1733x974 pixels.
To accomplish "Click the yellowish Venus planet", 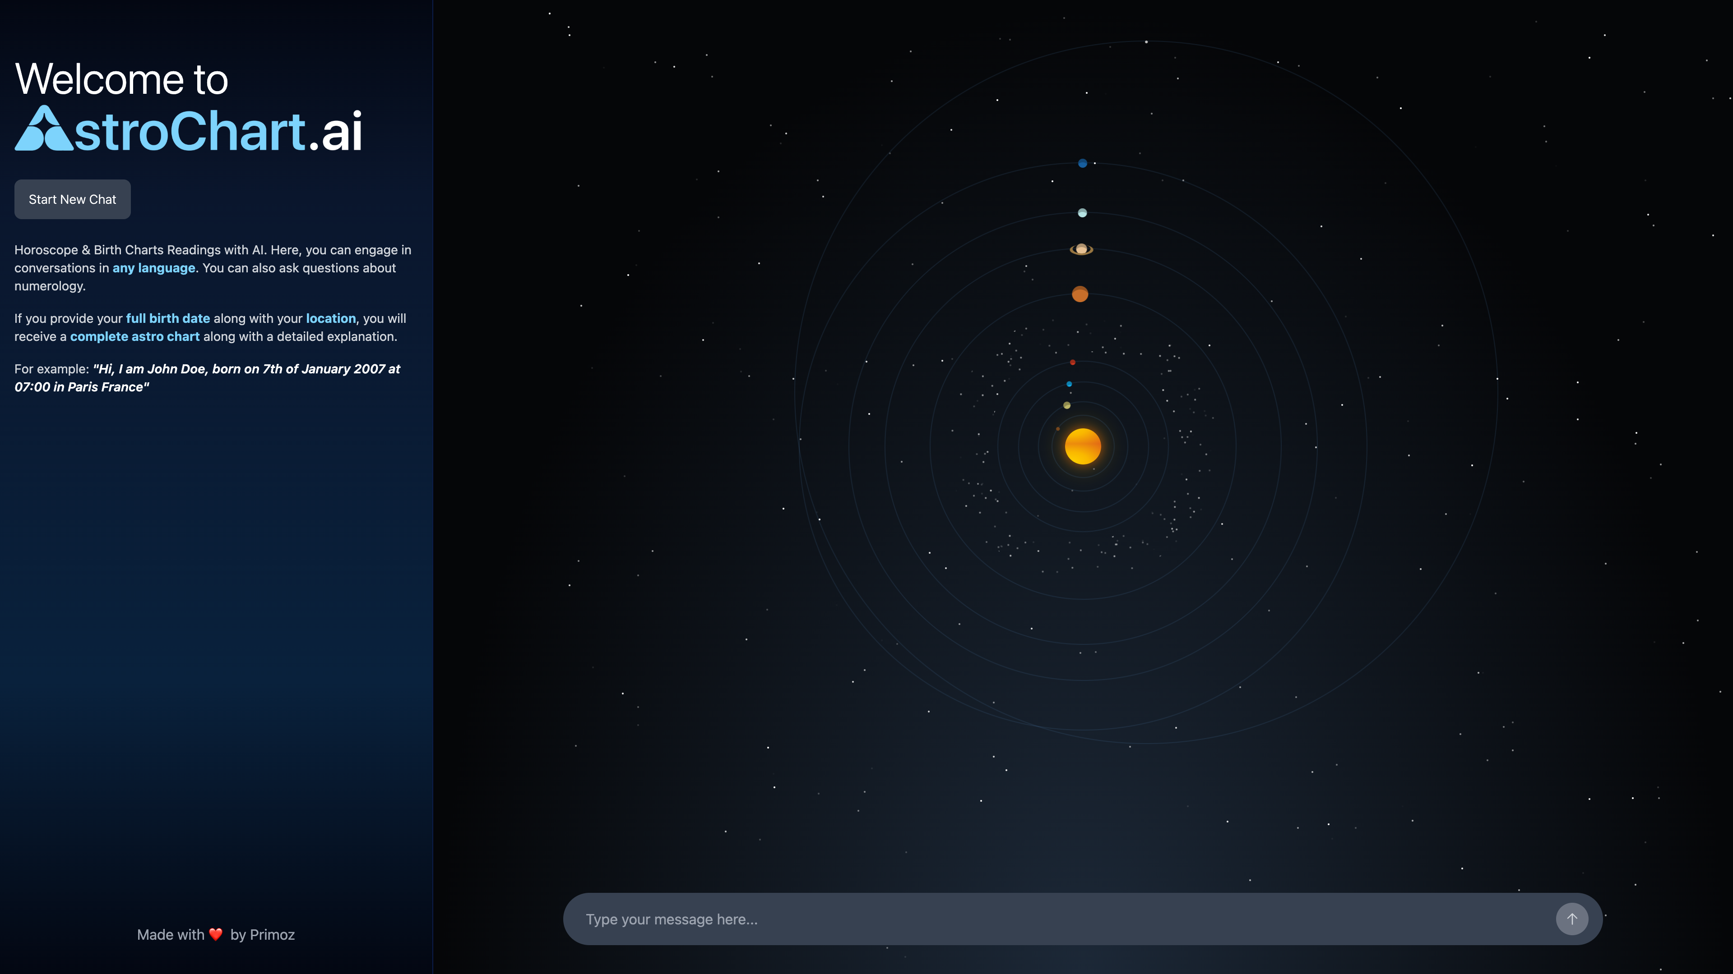I will point(1066,405).
